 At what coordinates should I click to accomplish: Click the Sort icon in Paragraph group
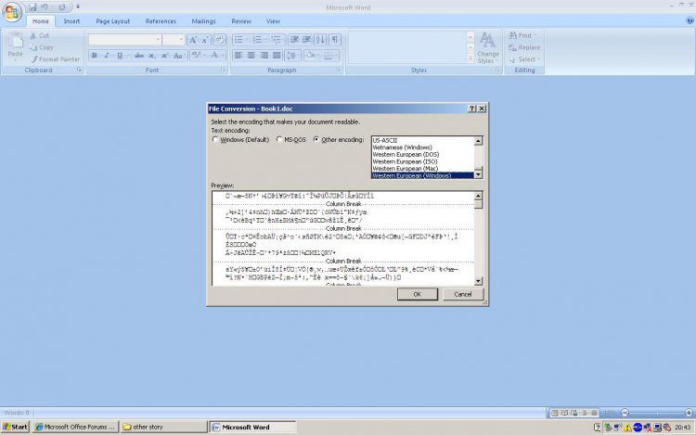(320, 40)
